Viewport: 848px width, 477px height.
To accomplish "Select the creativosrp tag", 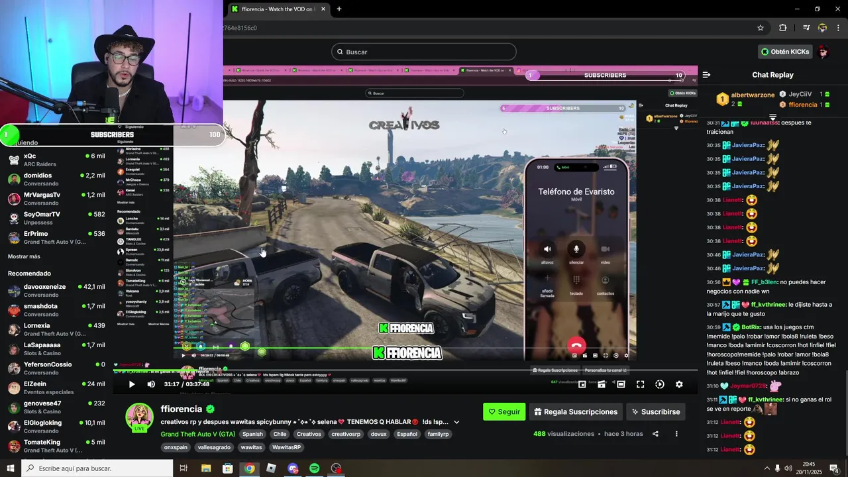I will (346, 434).
